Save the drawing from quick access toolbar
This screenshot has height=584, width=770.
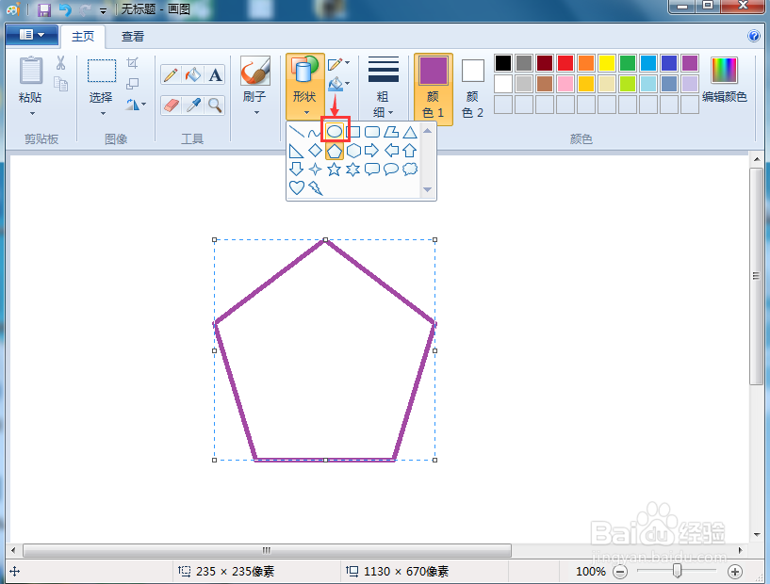(x=44, y=9)
